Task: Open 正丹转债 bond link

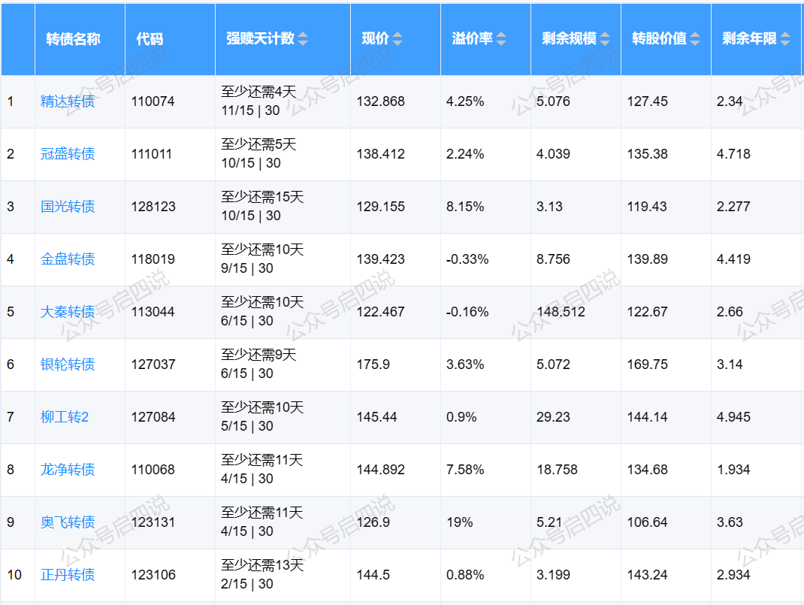Action: point(68,575)
